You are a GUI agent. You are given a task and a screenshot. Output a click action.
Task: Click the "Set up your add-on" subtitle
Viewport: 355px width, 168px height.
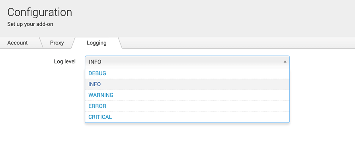click(x=30, y=24)
